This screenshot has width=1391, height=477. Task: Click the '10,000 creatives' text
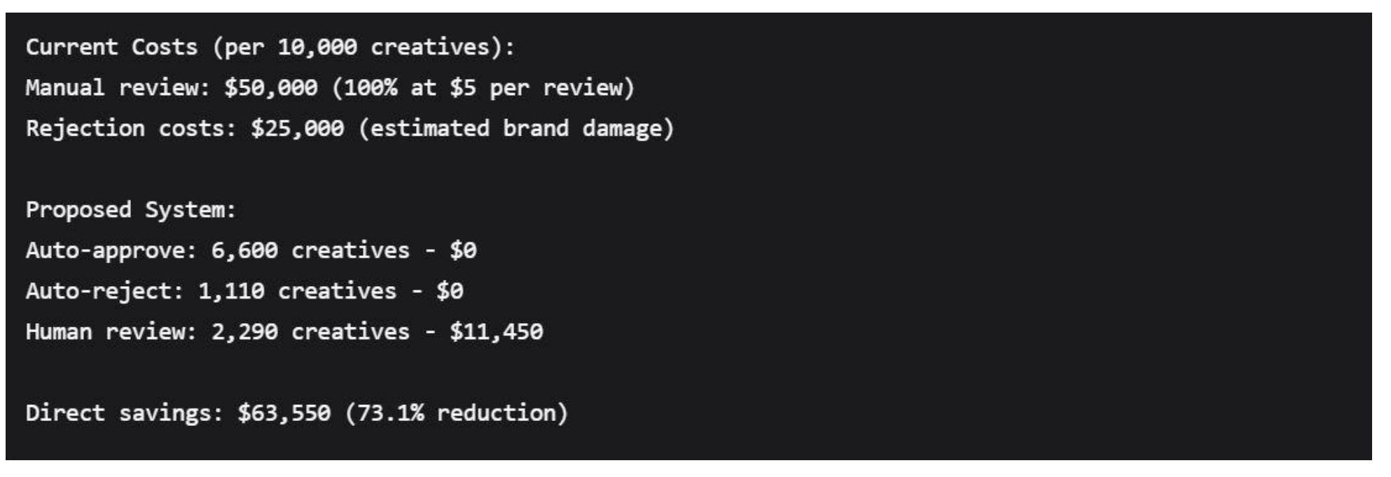point(384,48)
